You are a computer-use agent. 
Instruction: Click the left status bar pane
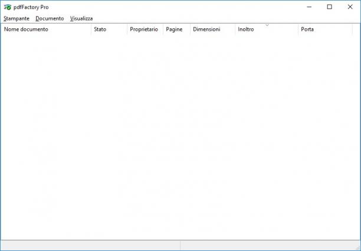pyautogui.click(x=90, y=245)
